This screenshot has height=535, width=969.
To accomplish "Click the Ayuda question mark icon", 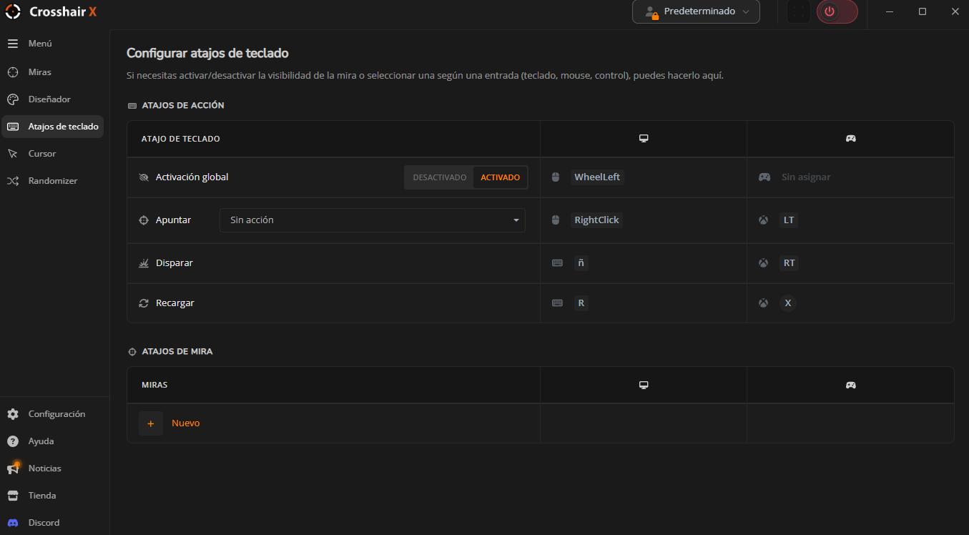I will (x=13, y=441).
